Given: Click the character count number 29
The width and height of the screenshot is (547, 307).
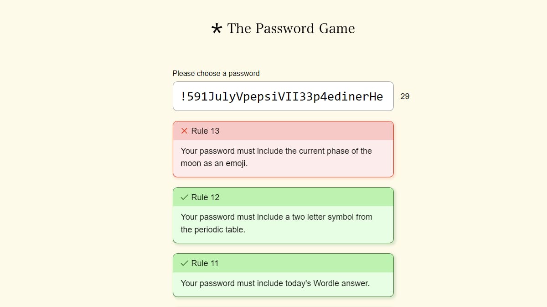Looking at the screenshot, I should [x=405, y=96].
